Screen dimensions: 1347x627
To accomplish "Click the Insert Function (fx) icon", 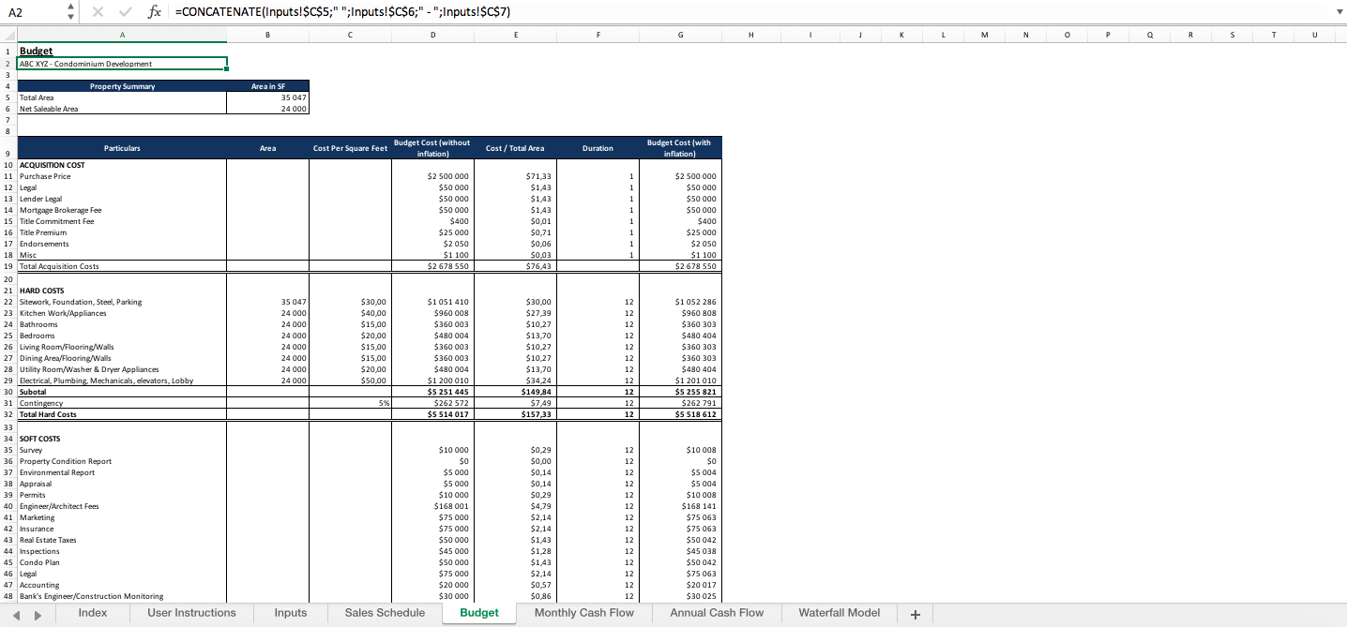I will click(x=156, y=12).
